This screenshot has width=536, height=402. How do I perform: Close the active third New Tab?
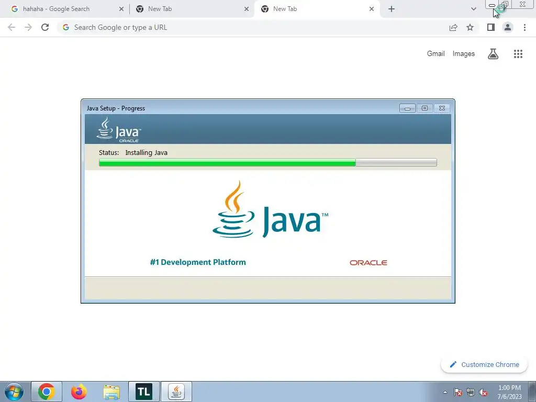click(x=372, y=9)
